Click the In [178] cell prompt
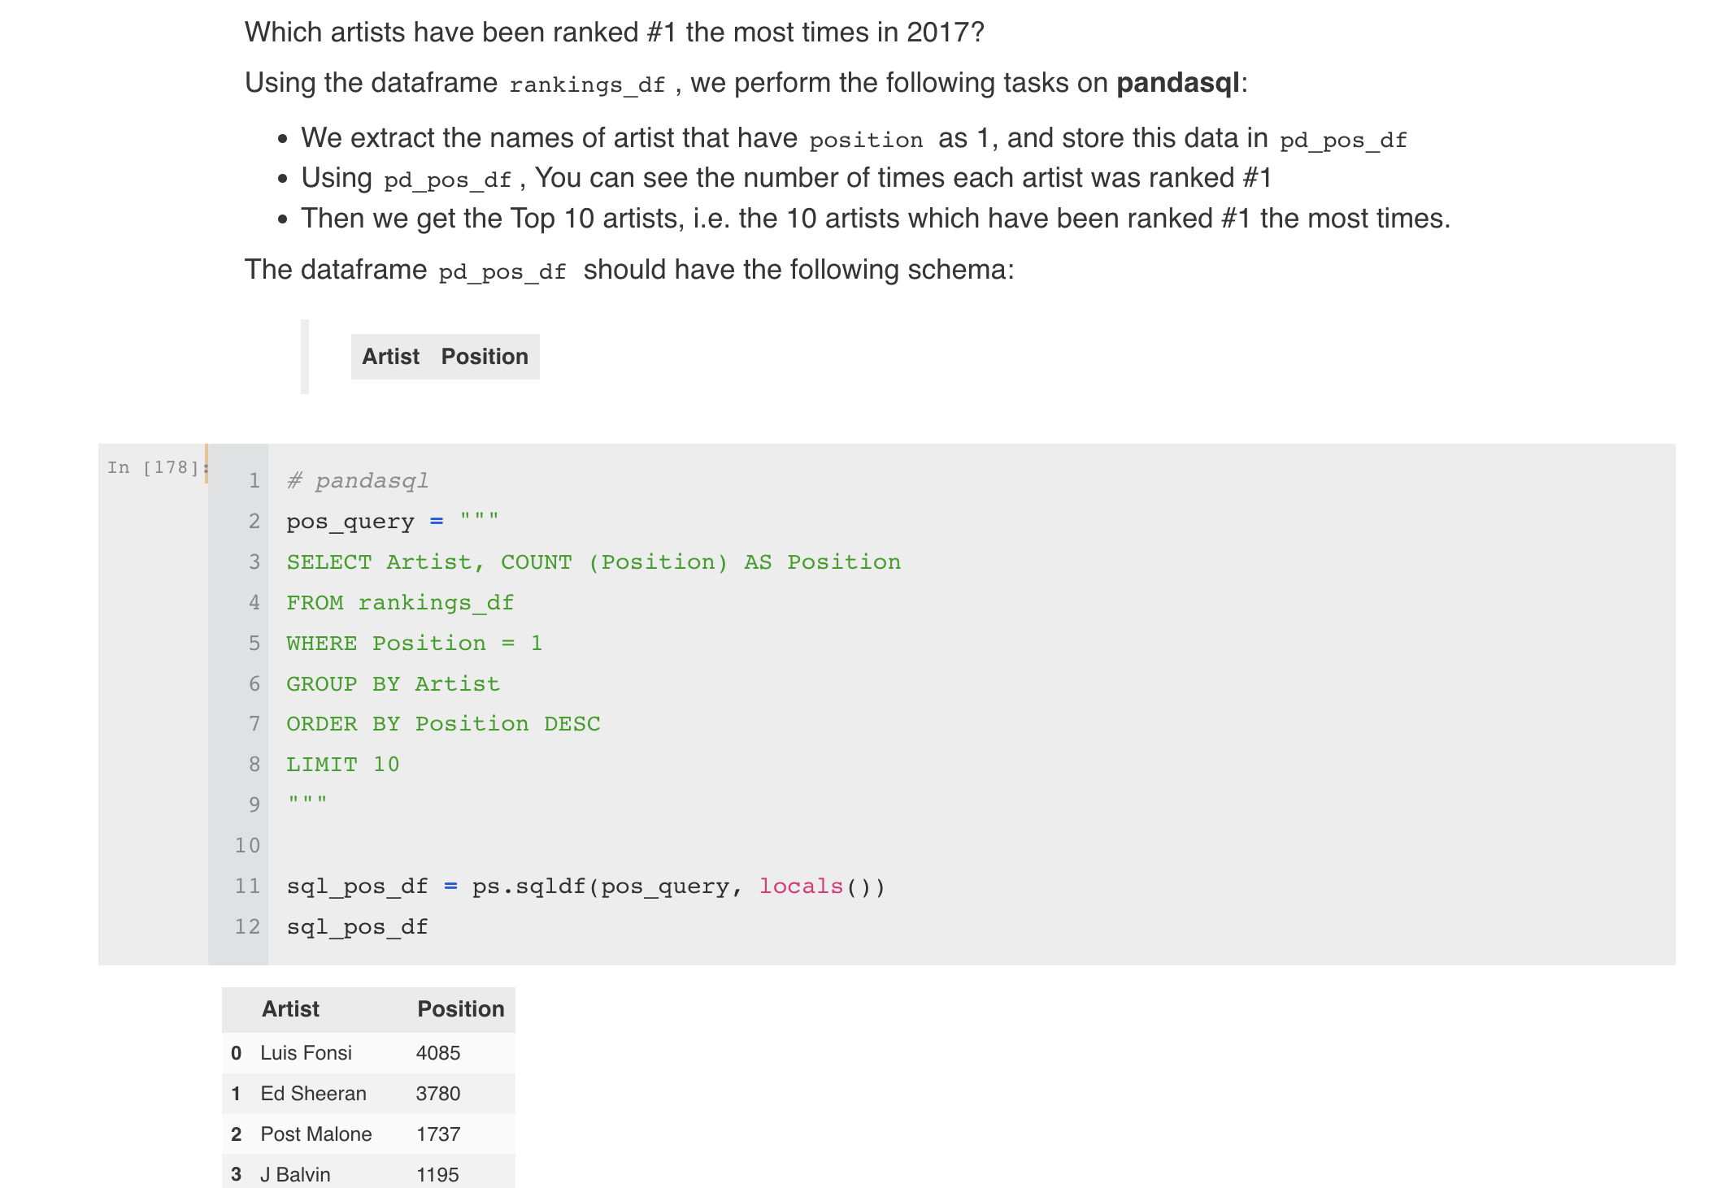 156,467
